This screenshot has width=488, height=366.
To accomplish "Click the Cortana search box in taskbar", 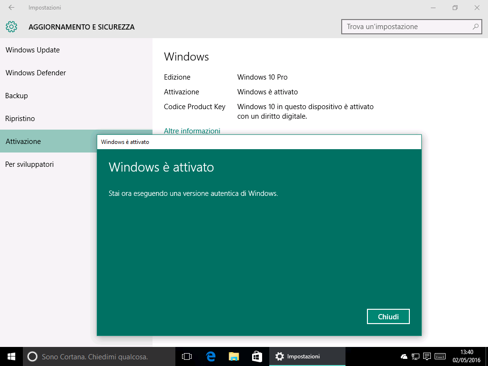I will click(x=99, y=356).
